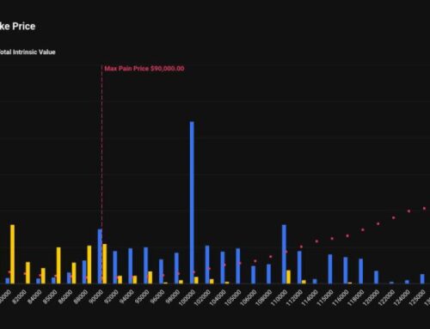430x329 pixels.
Task: Select the x-axis label 122000
Action: 387,298
